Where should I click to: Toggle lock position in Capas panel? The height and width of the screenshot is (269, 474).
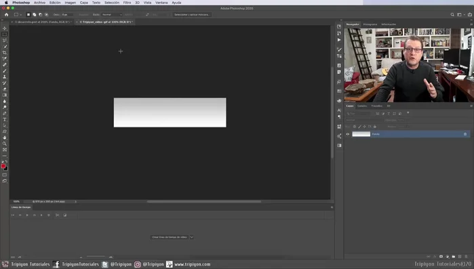pyautogui.click(x=365, y=127)
